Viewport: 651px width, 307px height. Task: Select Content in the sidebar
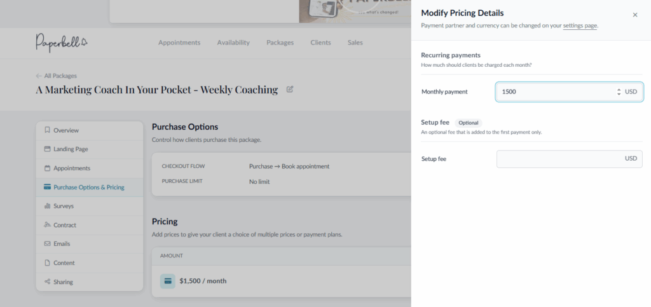pyautogui.click(x=89, y=263)
